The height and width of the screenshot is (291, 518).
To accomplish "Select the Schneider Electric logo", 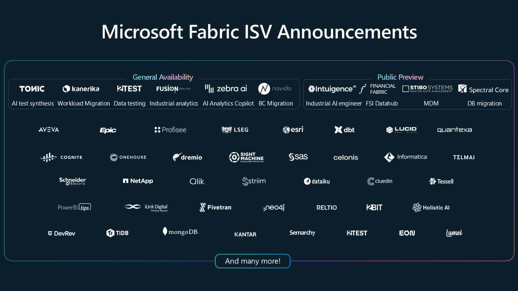I will [x=72, y=181].
